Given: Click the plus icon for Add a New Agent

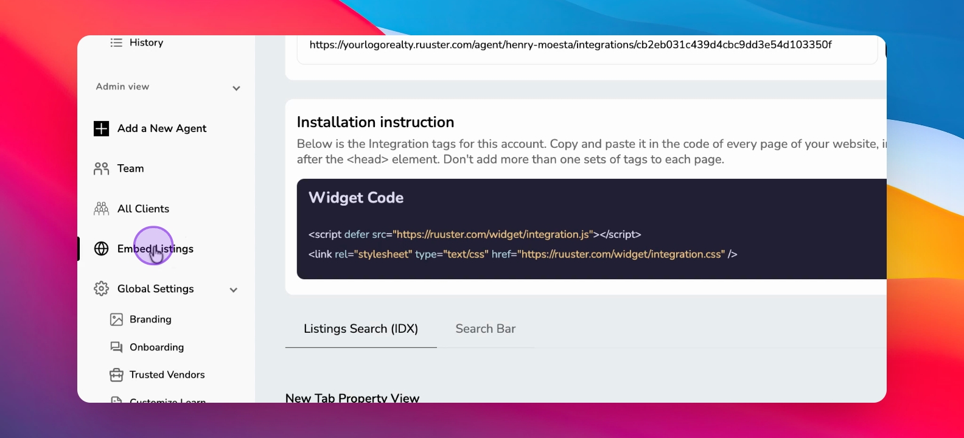Looking at the screenshot, I should click(x=101, y=128).
